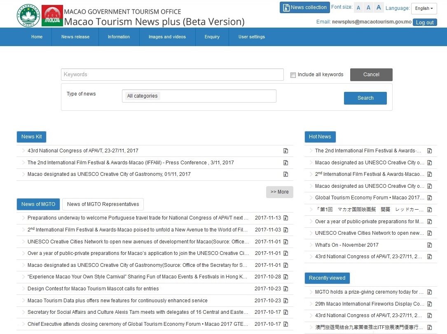
Task: Expand more News Kit items with >> More
Action: (279, 192)
